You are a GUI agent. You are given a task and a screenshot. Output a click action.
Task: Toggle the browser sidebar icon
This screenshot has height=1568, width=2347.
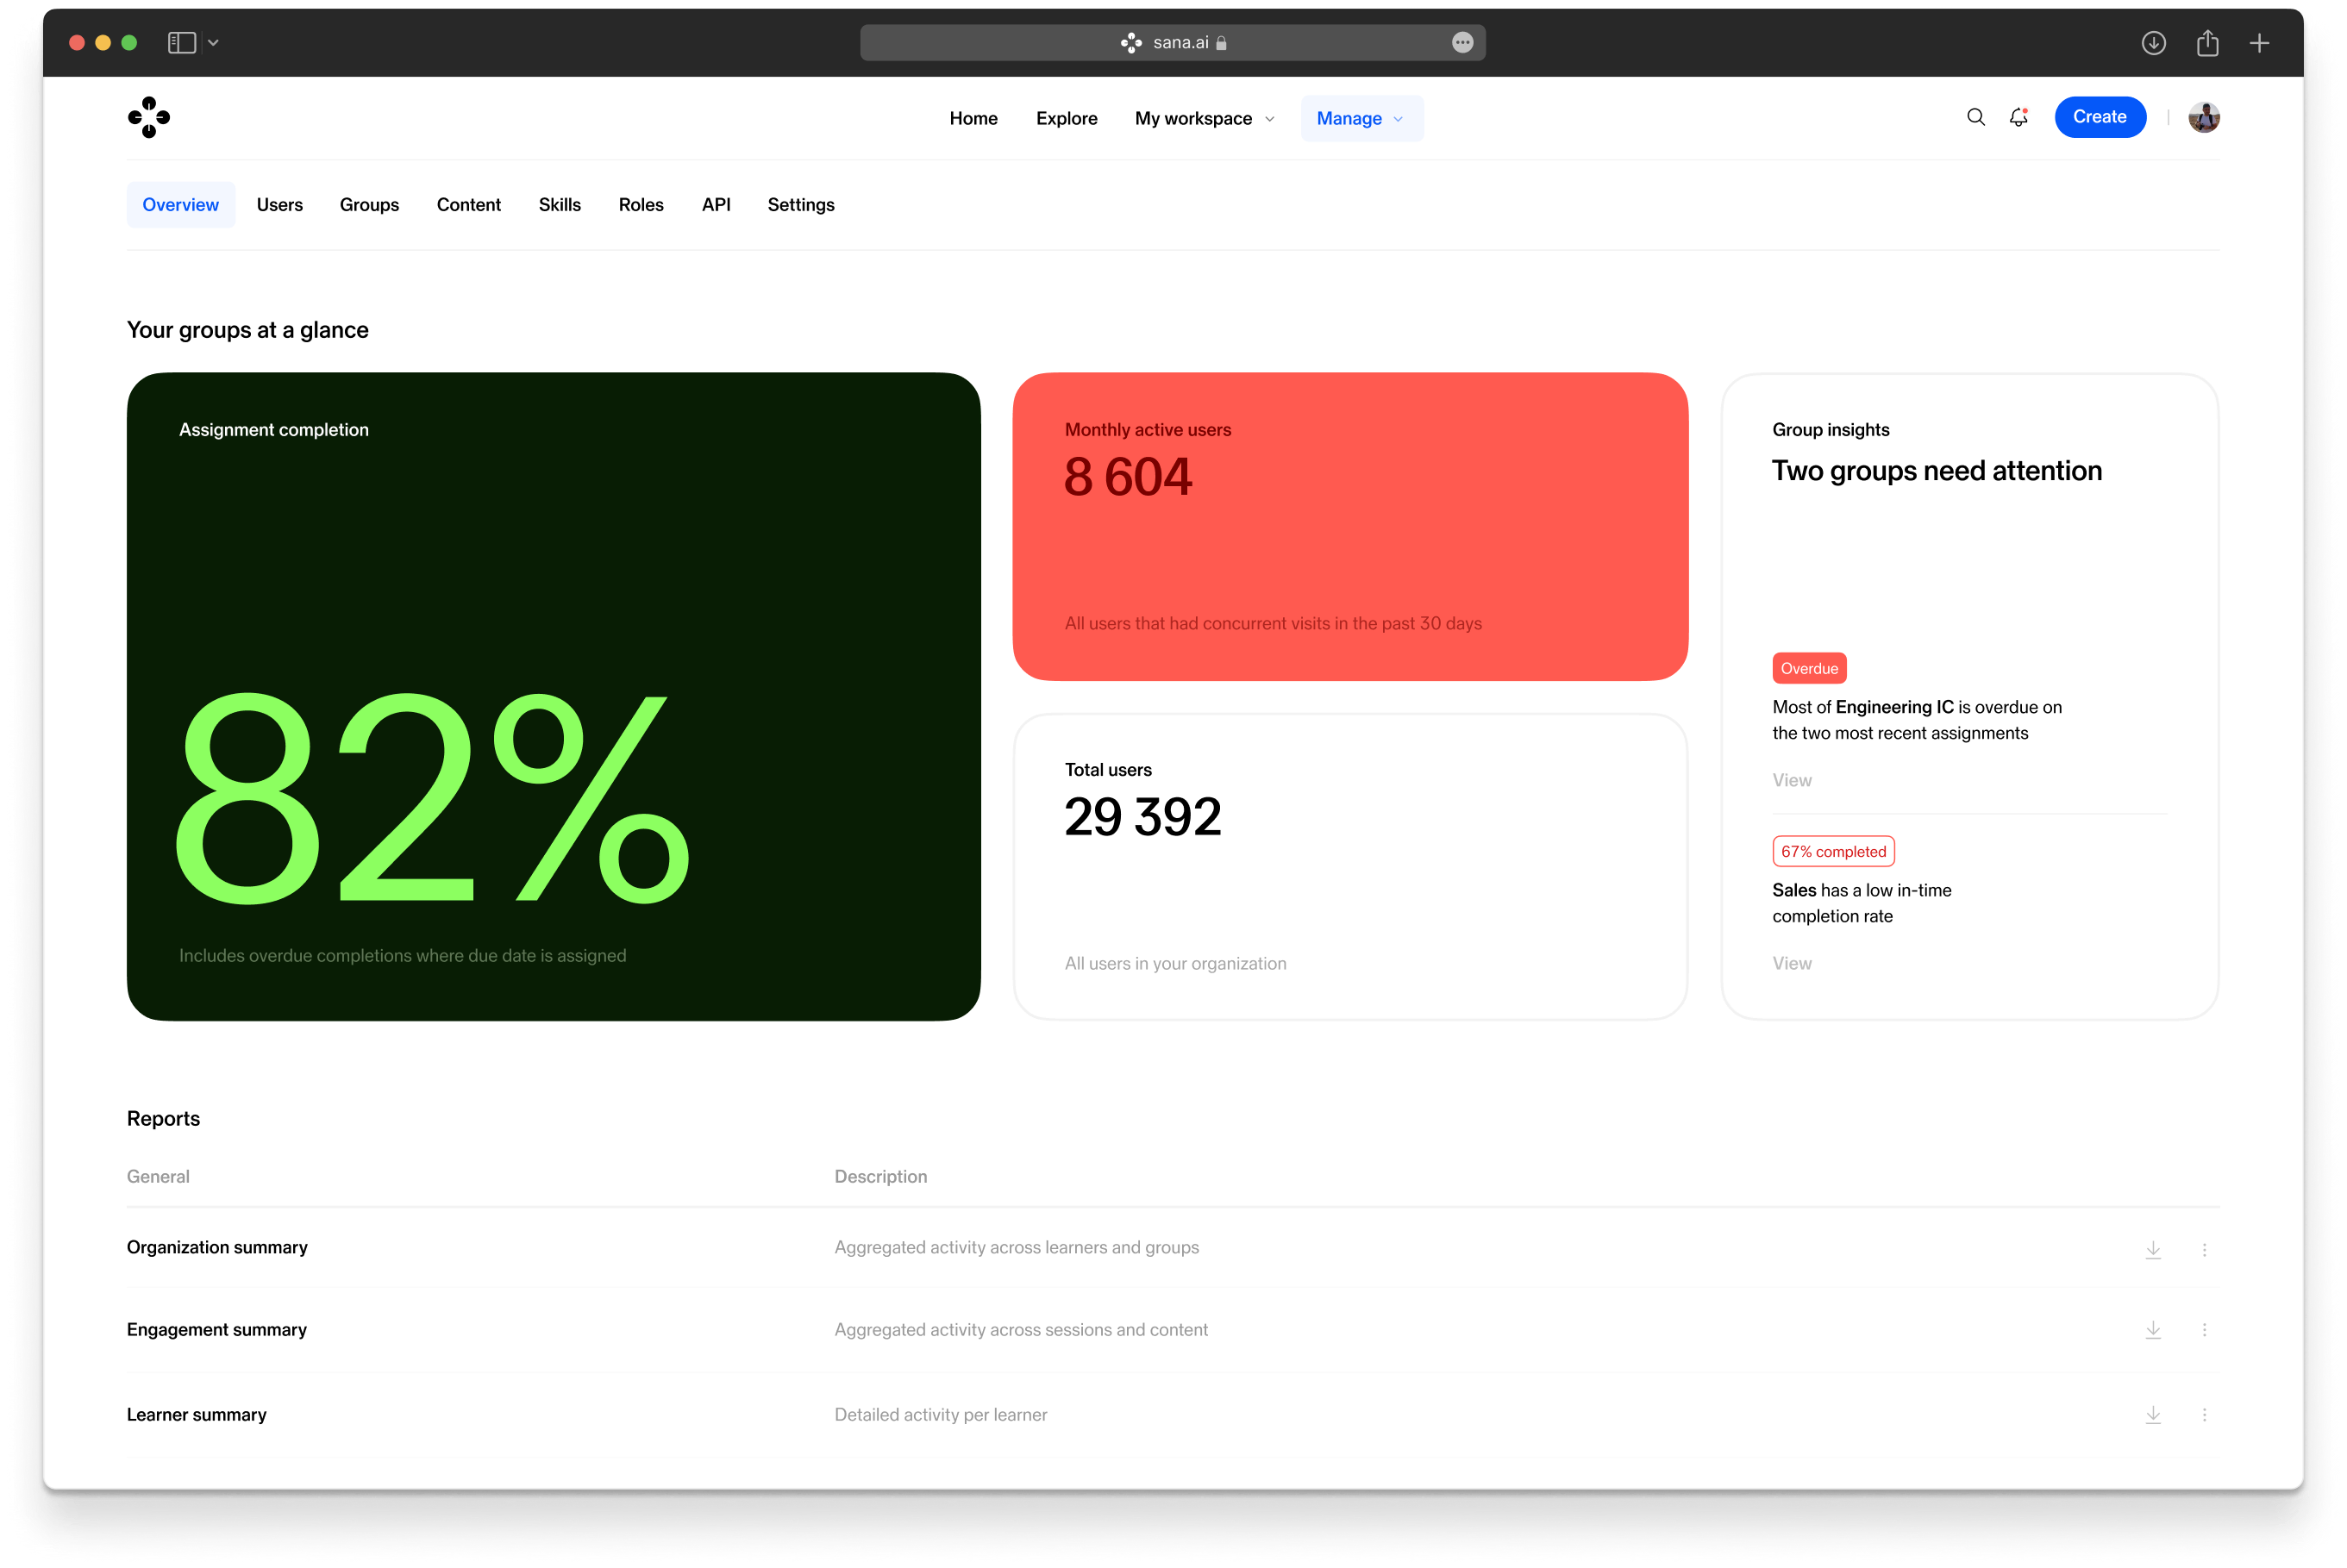coord(181,43)
